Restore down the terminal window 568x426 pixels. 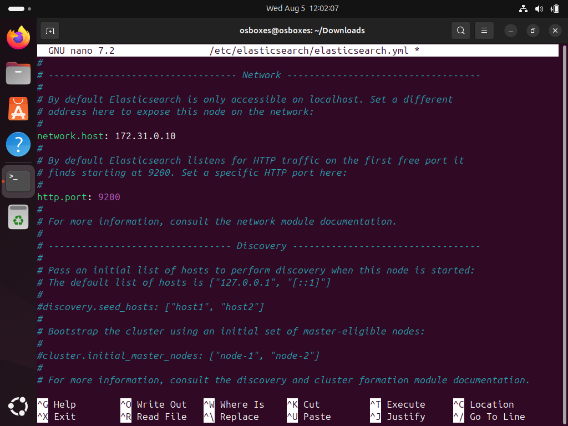[533, 31]
